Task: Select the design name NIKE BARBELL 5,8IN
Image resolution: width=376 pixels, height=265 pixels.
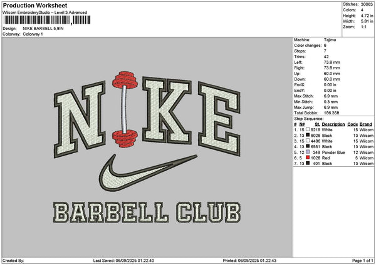Action: [x=43, y=29]
